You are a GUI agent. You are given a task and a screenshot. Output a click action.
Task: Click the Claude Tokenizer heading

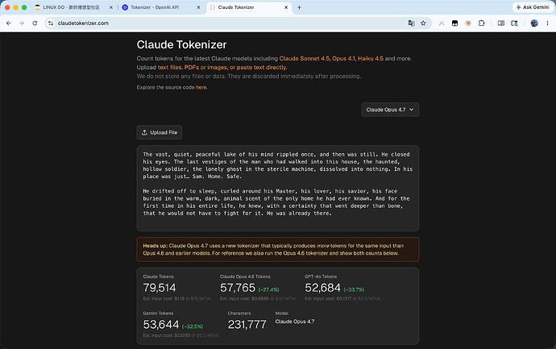tap(181, 44)
